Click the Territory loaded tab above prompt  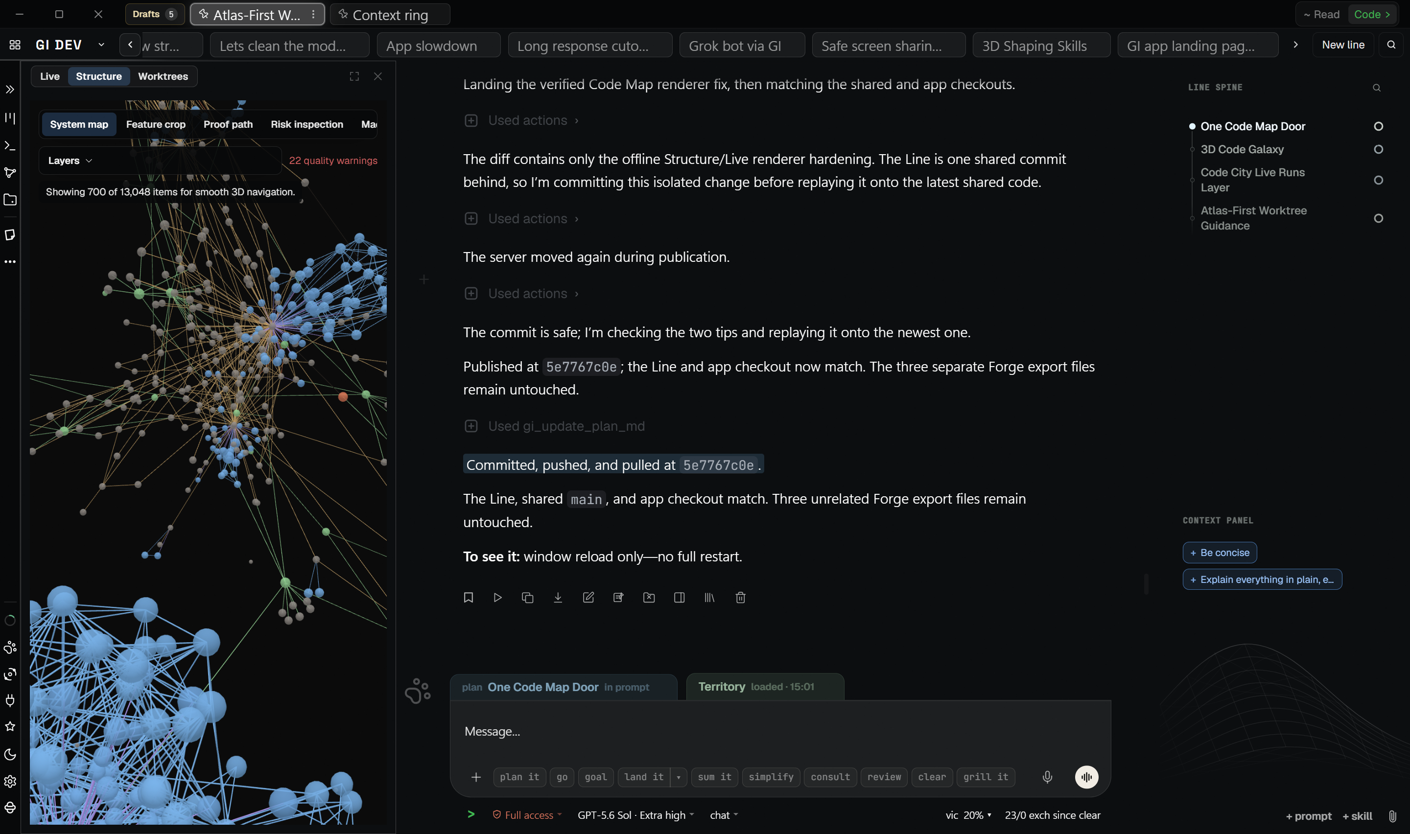pyautogui.click(x=765, y=687)
